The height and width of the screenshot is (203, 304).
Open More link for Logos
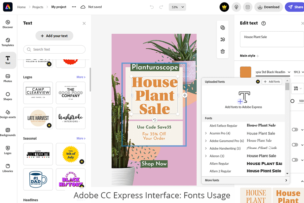(x=81, y=77)
